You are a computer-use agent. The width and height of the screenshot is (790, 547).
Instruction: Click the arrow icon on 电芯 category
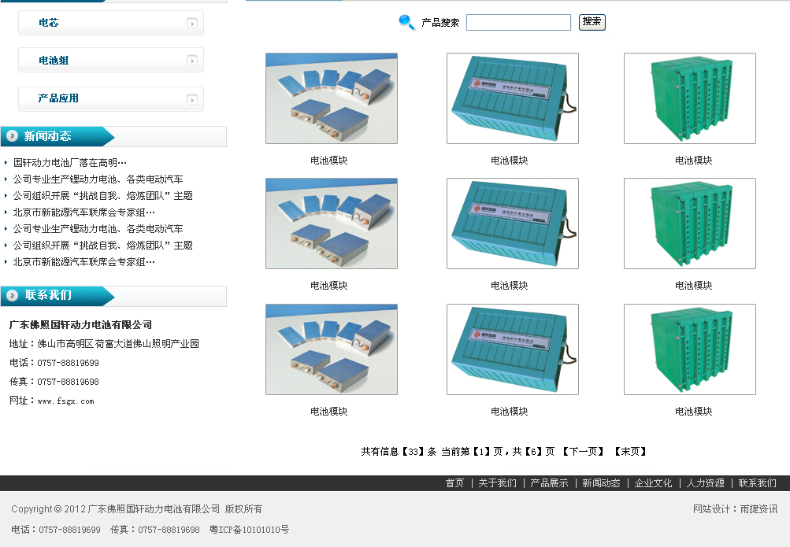[x=192, y=24]
